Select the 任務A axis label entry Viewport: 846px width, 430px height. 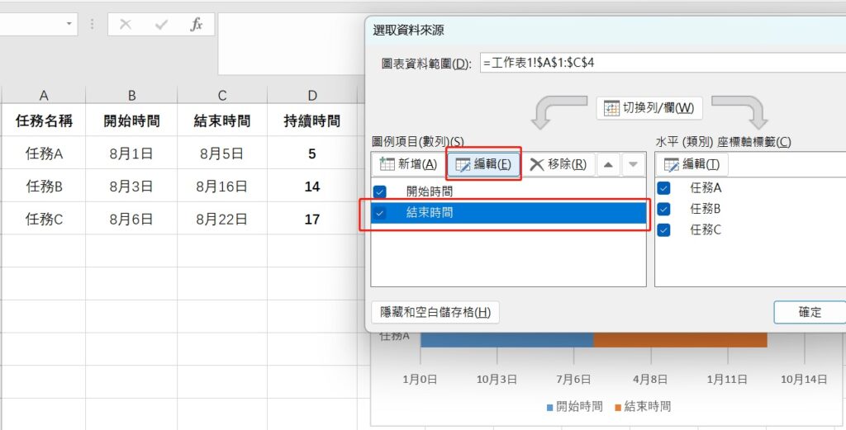(706, 188)
